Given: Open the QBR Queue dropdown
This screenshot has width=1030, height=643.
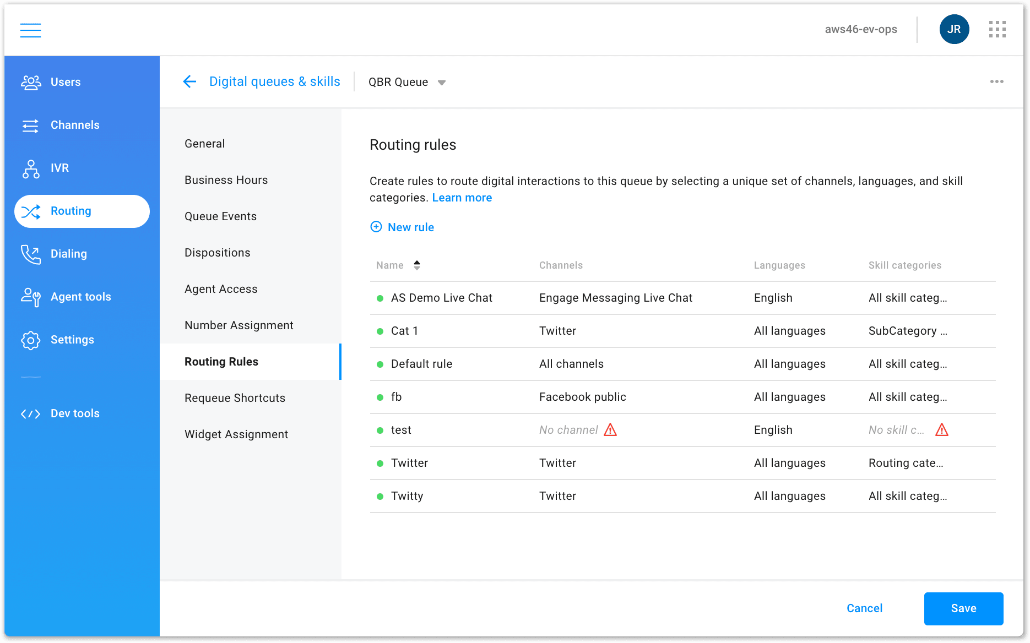Looking at the screenshot, I should (441, 82).
